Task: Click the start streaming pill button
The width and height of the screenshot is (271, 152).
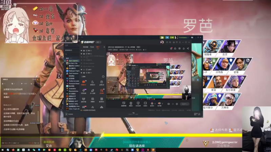Action: [x=184, y=104]
